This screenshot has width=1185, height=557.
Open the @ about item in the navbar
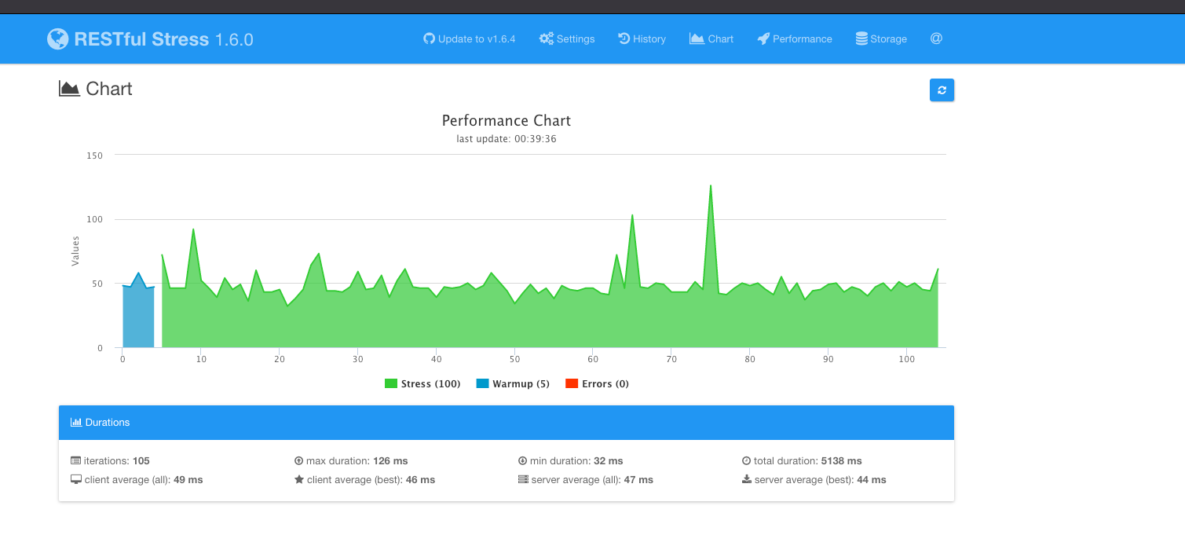[x=936, y=38]
